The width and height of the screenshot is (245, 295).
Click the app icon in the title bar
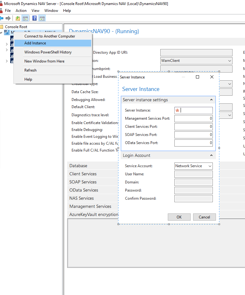click(1, 3)
